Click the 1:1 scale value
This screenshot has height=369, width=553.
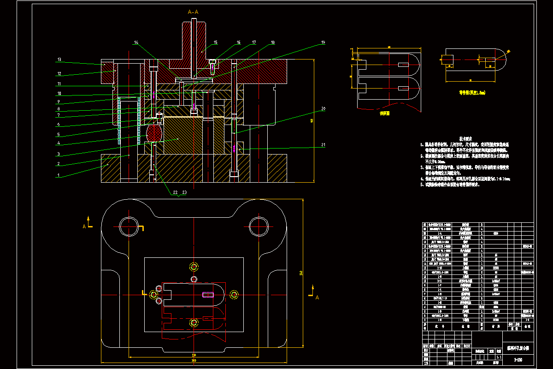click(498, 357)
